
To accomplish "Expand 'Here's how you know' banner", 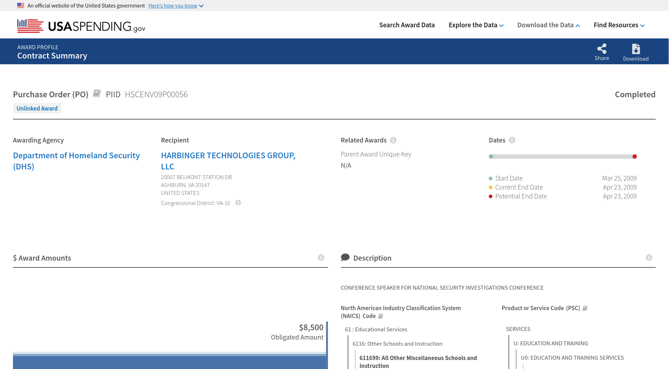I will [176, 6].
